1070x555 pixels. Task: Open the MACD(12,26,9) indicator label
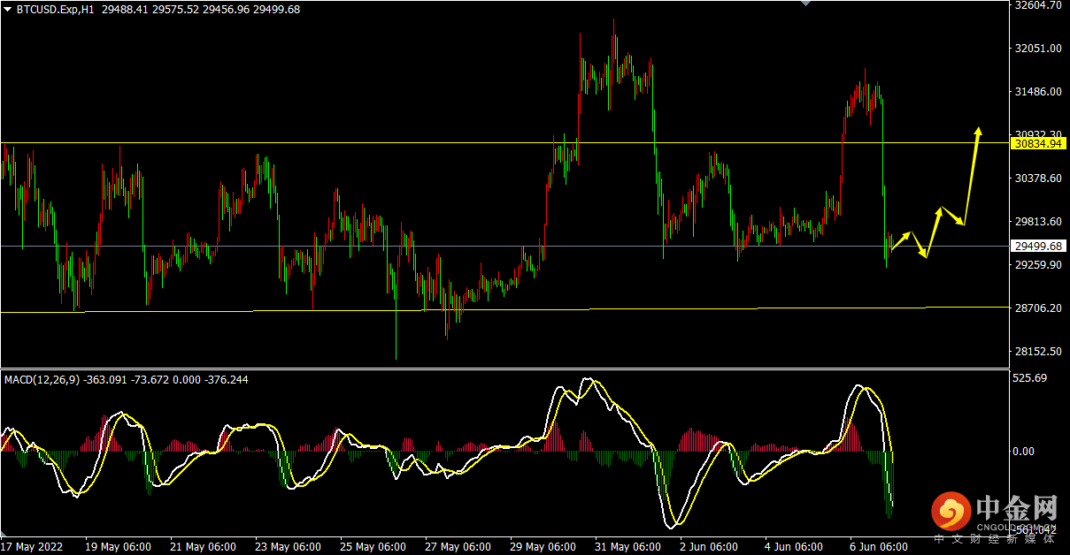coord(42,379)
